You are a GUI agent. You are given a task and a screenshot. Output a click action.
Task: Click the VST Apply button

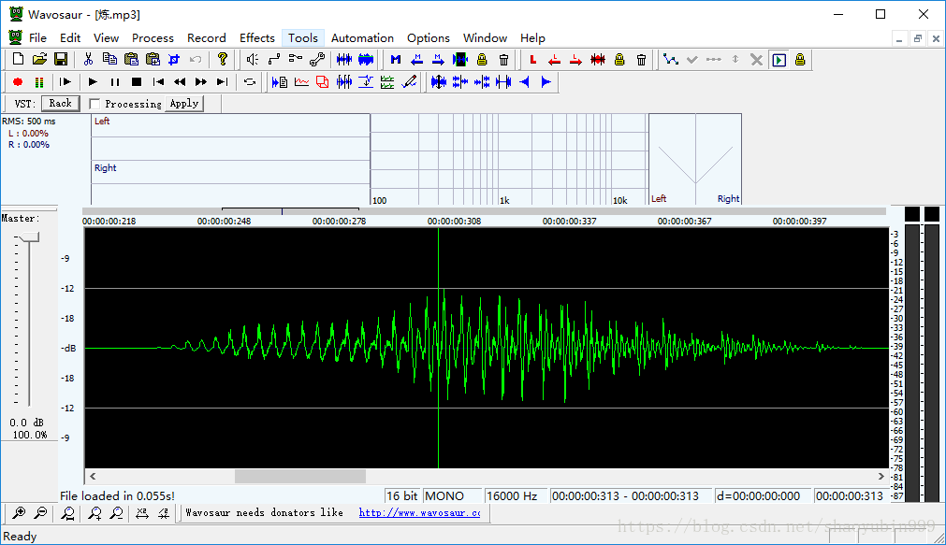point(184,103)
